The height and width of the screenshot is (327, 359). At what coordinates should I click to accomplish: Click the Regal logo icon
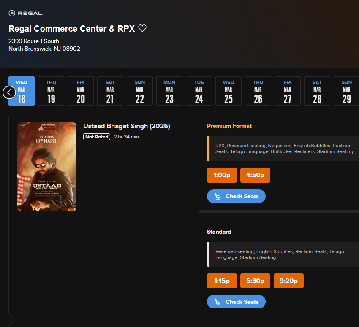12,13
